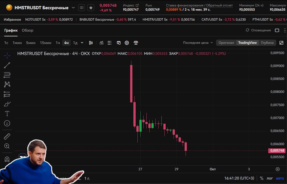Open NOT/USDT 5x favorite ticker
Viewport: 287px width, 184px height.
(x=49, y=19)
